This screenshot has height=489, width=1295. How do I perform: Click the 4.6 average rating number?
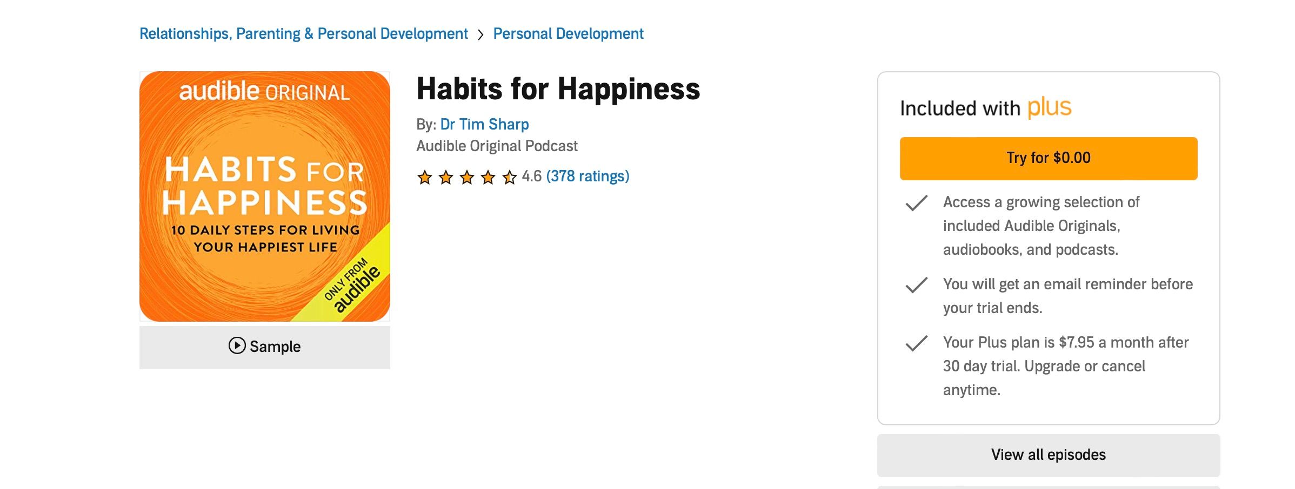pos(532,176)
